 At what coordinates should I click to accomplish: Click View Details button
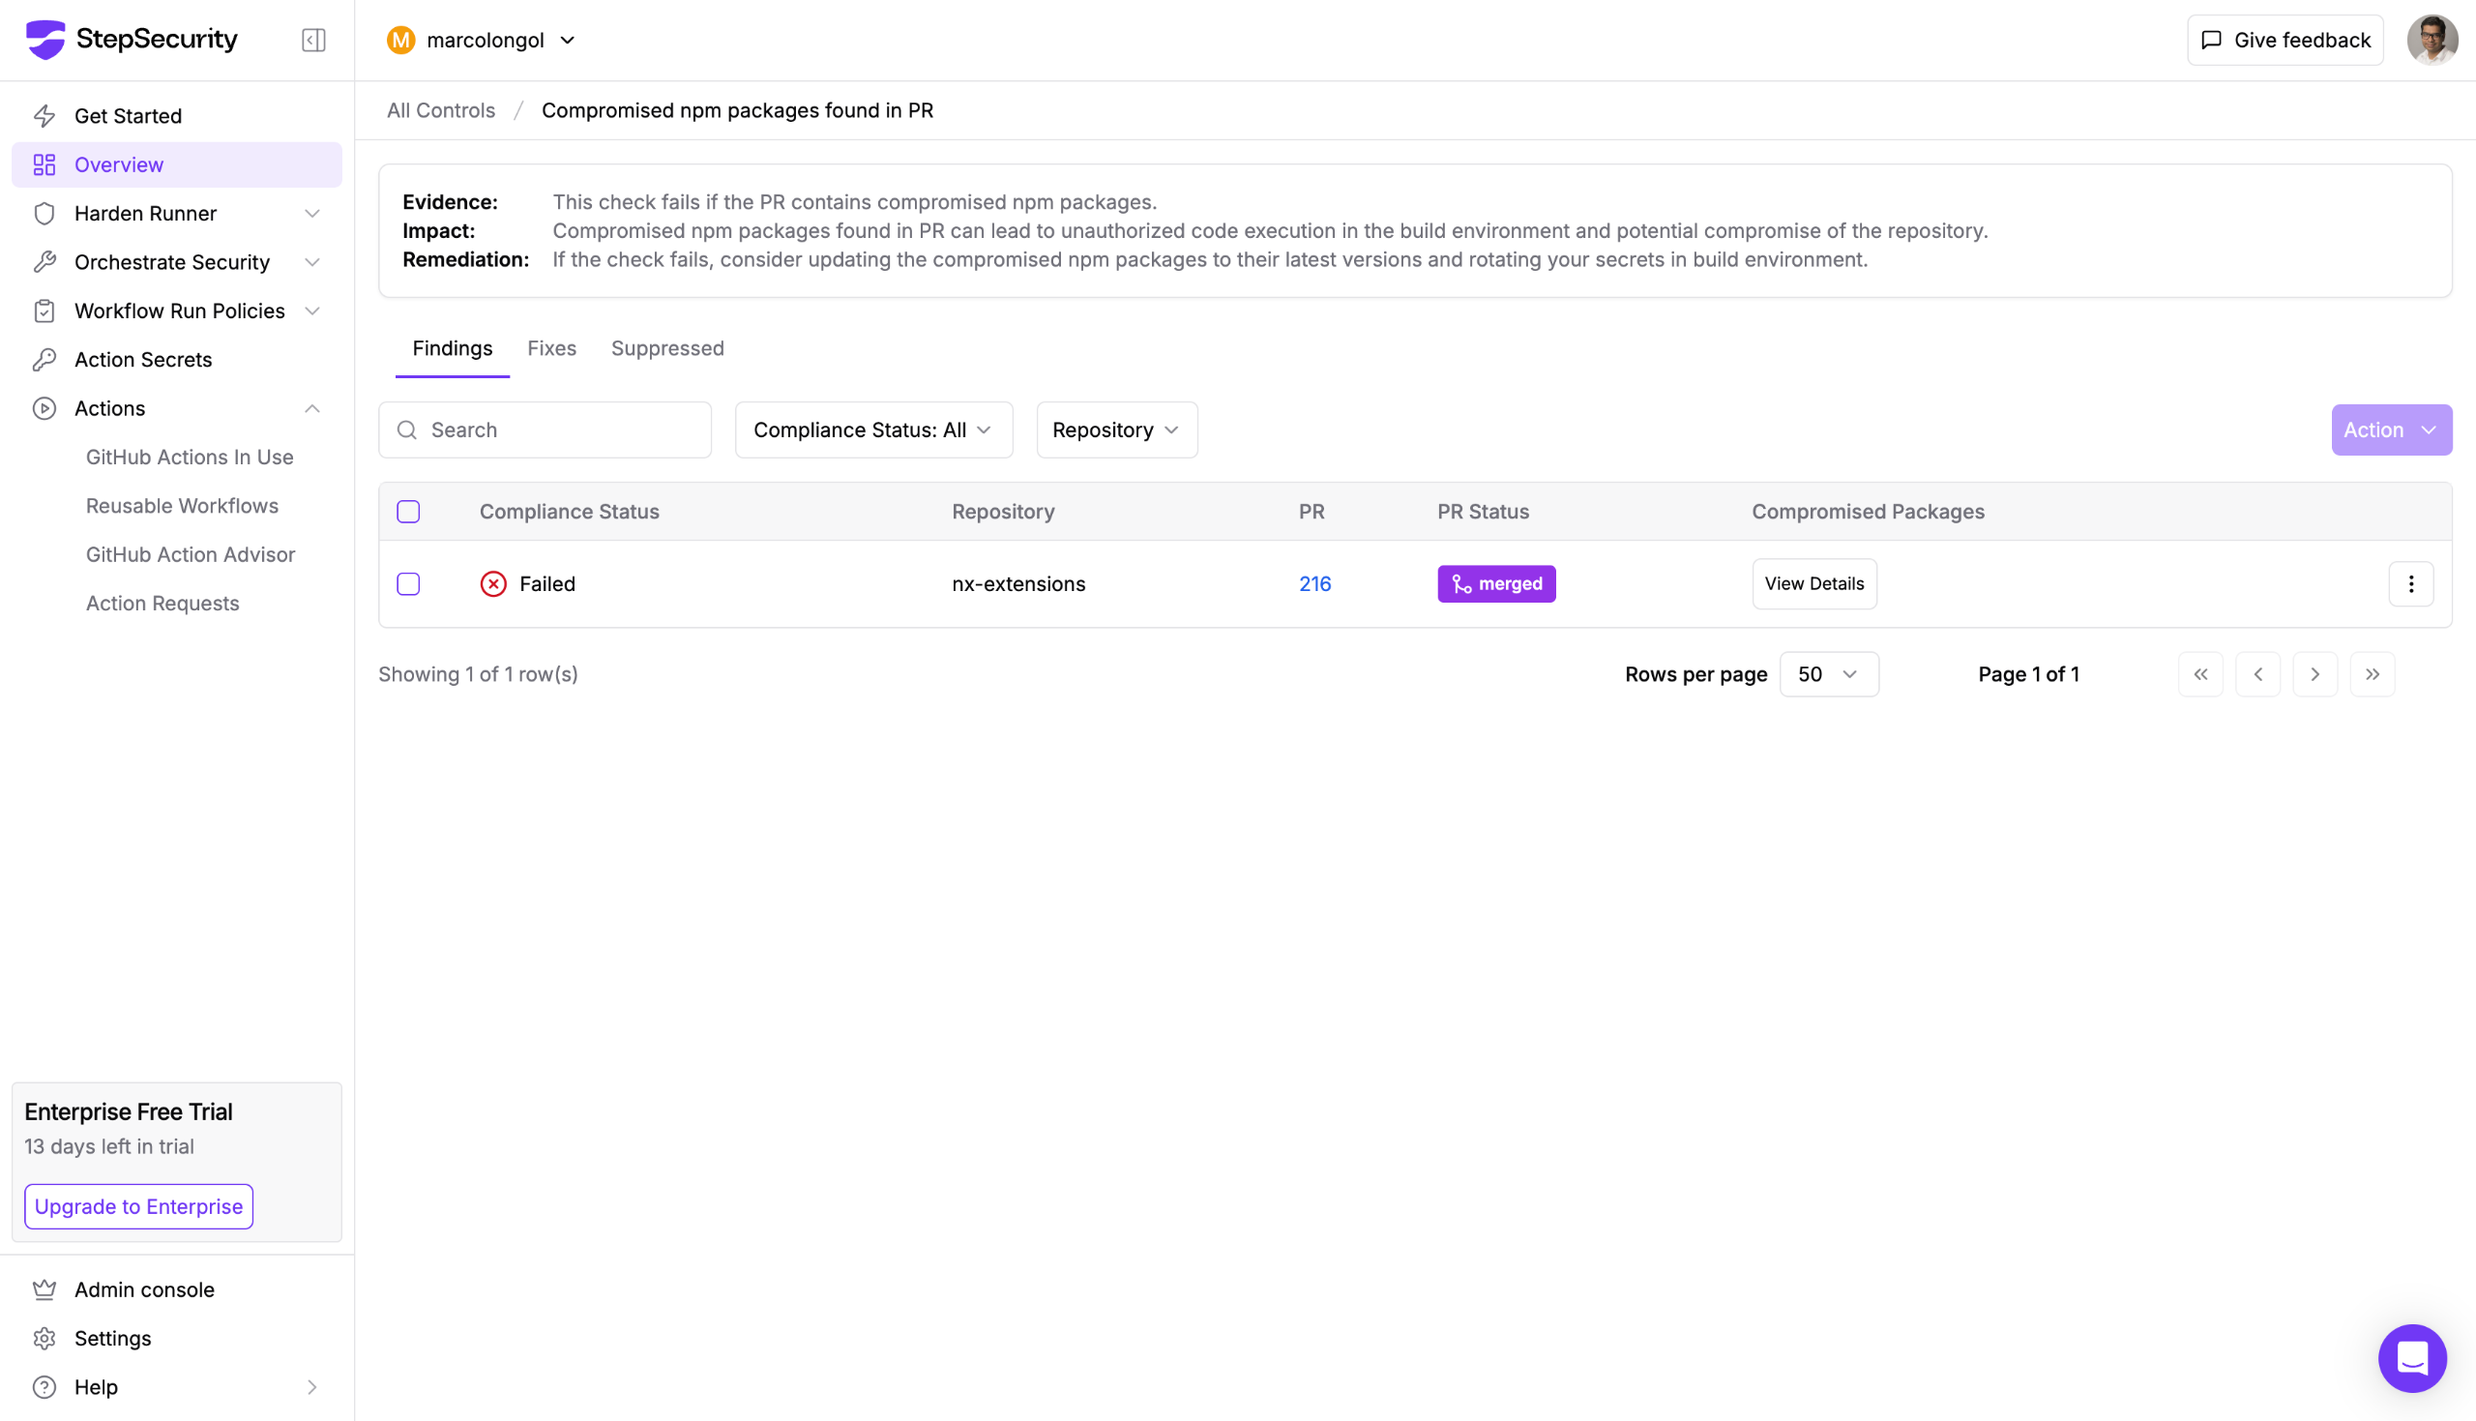1813,583
